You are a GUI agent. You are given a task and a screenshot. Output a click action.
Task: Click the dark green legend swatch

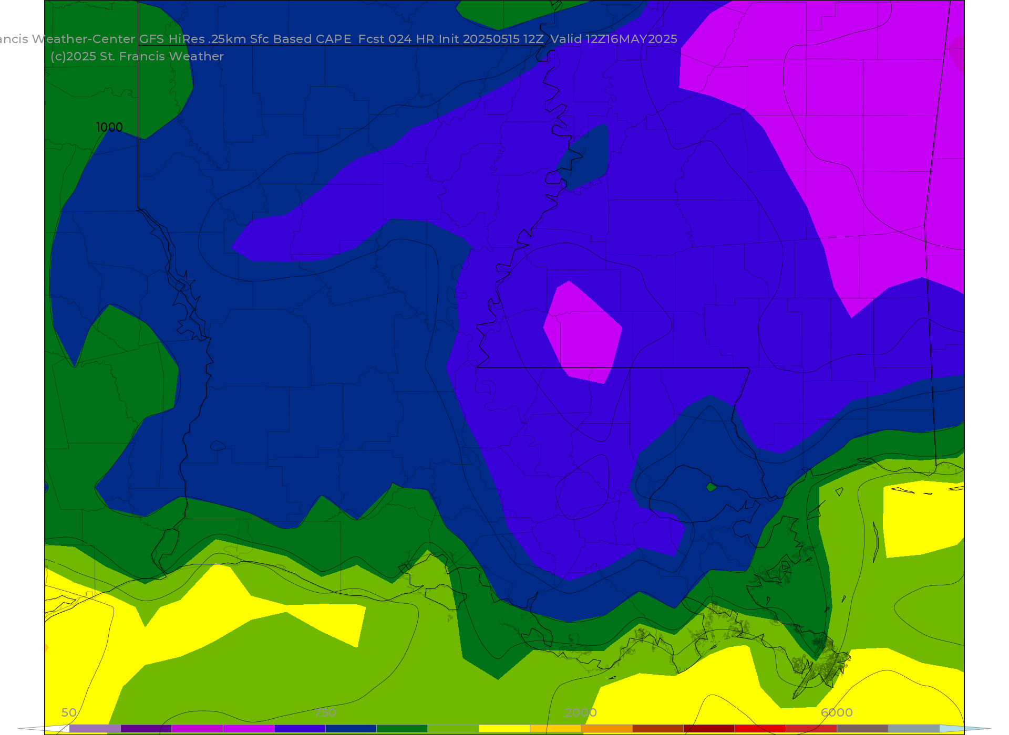pyautogui.click(x=402, y=729)
